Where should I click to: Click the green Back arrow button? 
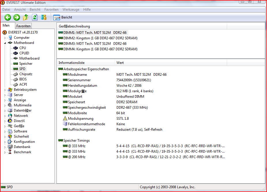8,17
